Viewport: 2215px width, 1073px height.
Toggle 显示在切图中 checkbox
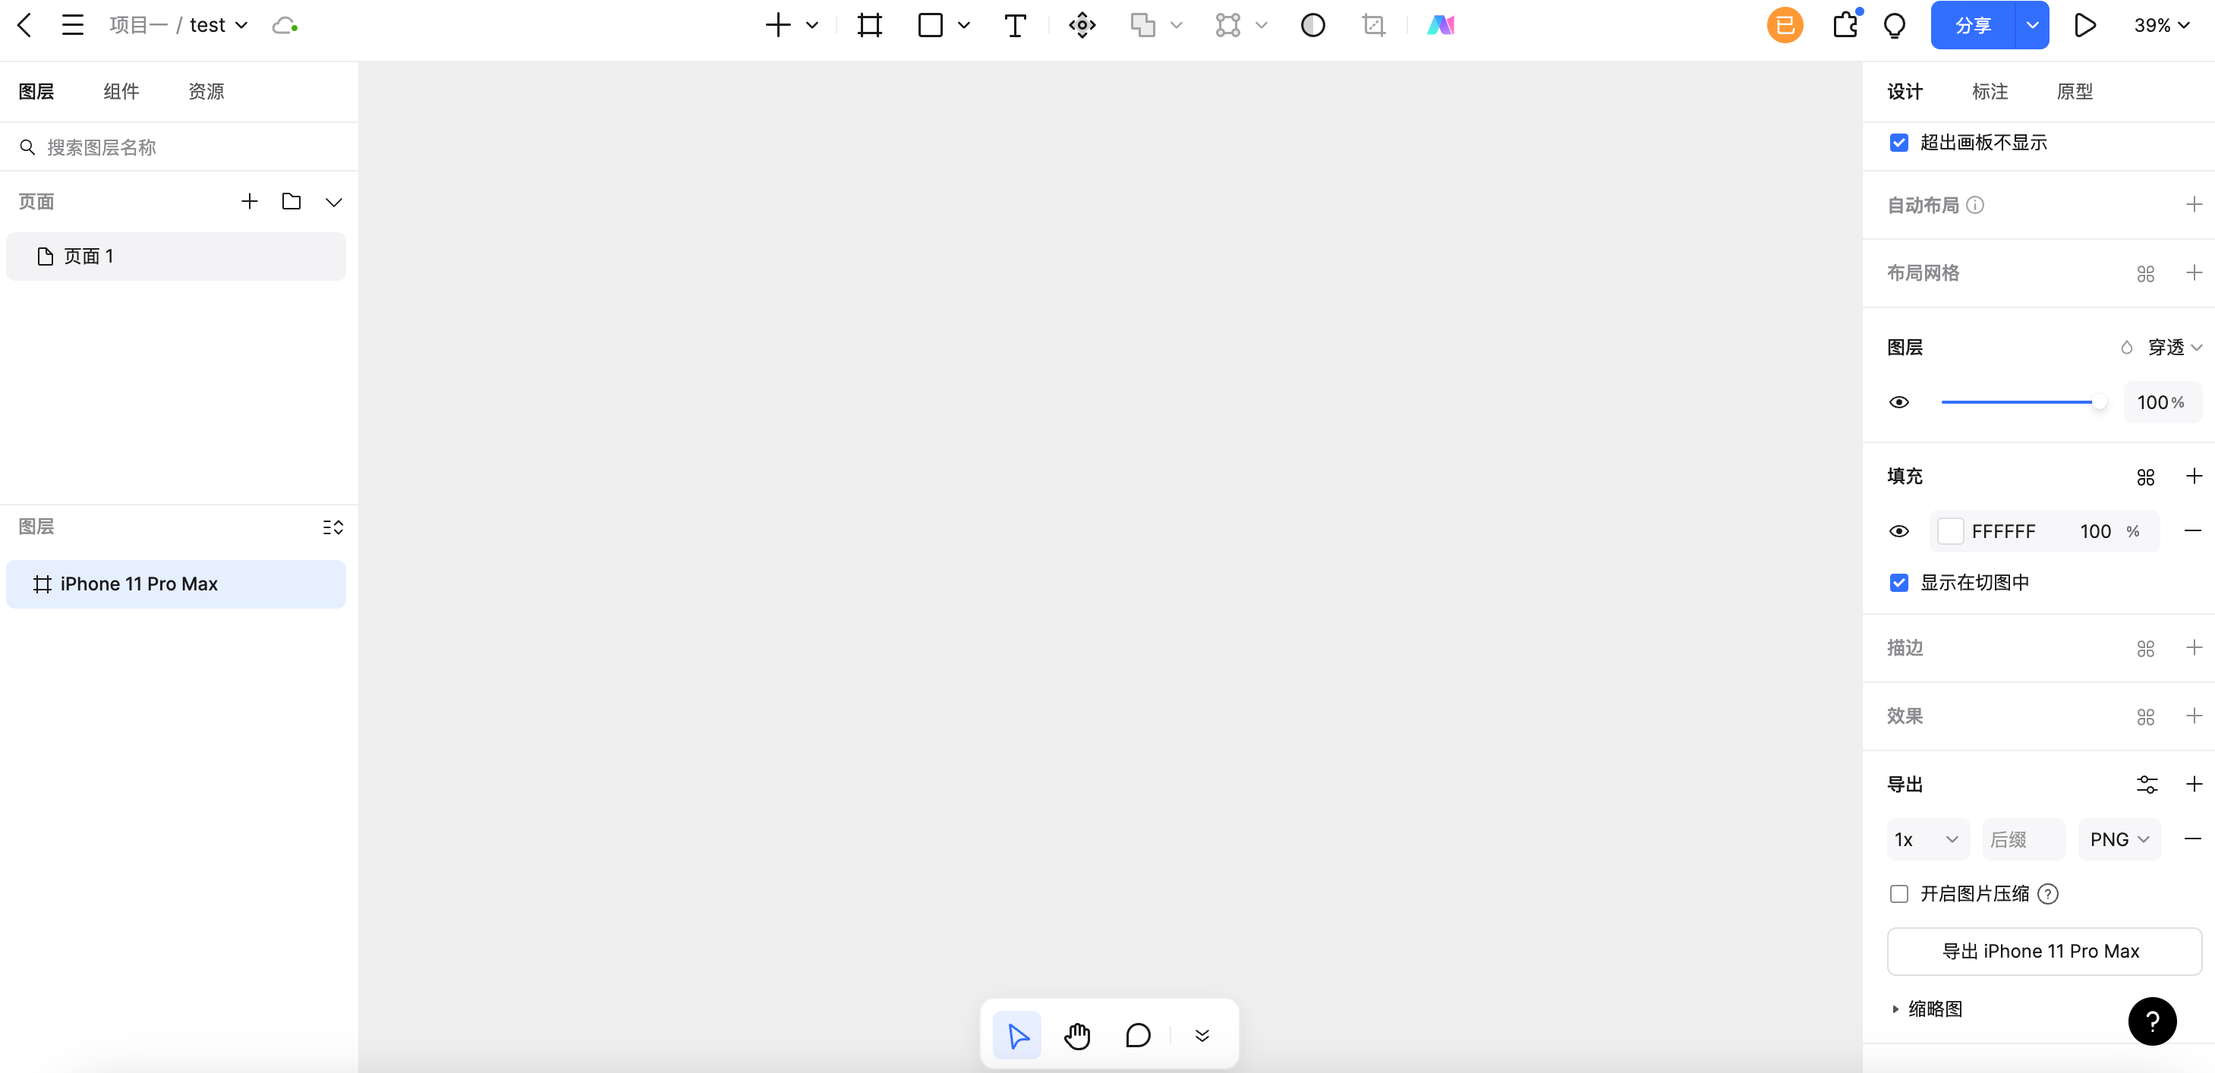(x=1898, y=582)
